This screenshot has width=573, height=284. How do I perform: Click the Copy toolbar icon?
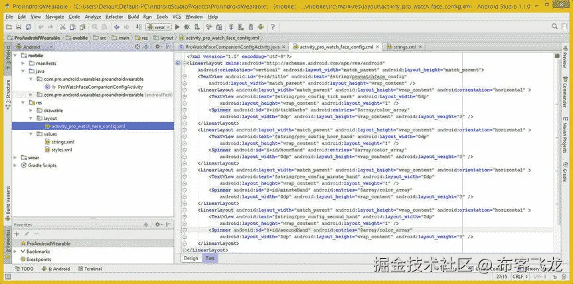(73, 27)
